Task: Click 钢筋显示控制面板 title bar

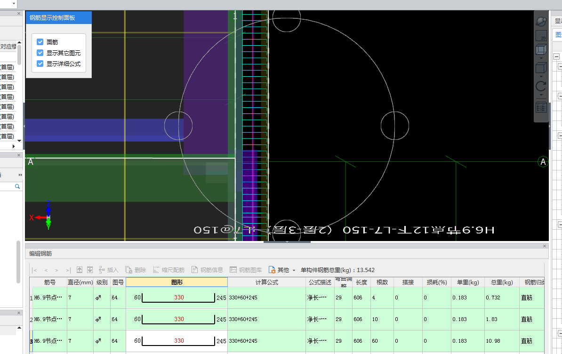Action: (59, 17)
